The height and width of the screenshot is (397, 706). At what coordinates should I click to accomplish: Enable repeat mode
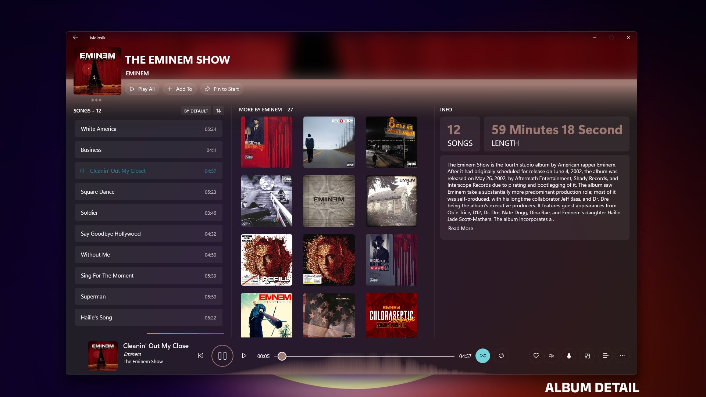(501, 356)
